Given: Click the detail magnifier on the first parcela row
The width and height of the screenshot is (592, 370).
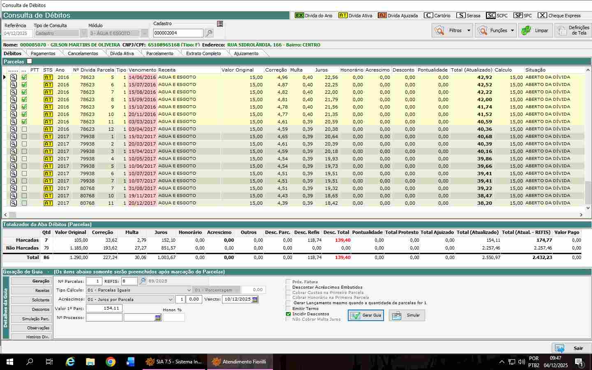Looking at the screenshot, I should pyautogui.click(x=14, y=77).
